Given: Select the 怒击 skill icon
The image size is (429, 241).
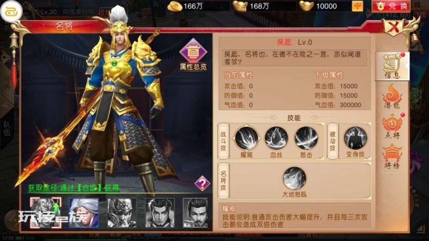Looking at the screenshot, I should [306, 138].
